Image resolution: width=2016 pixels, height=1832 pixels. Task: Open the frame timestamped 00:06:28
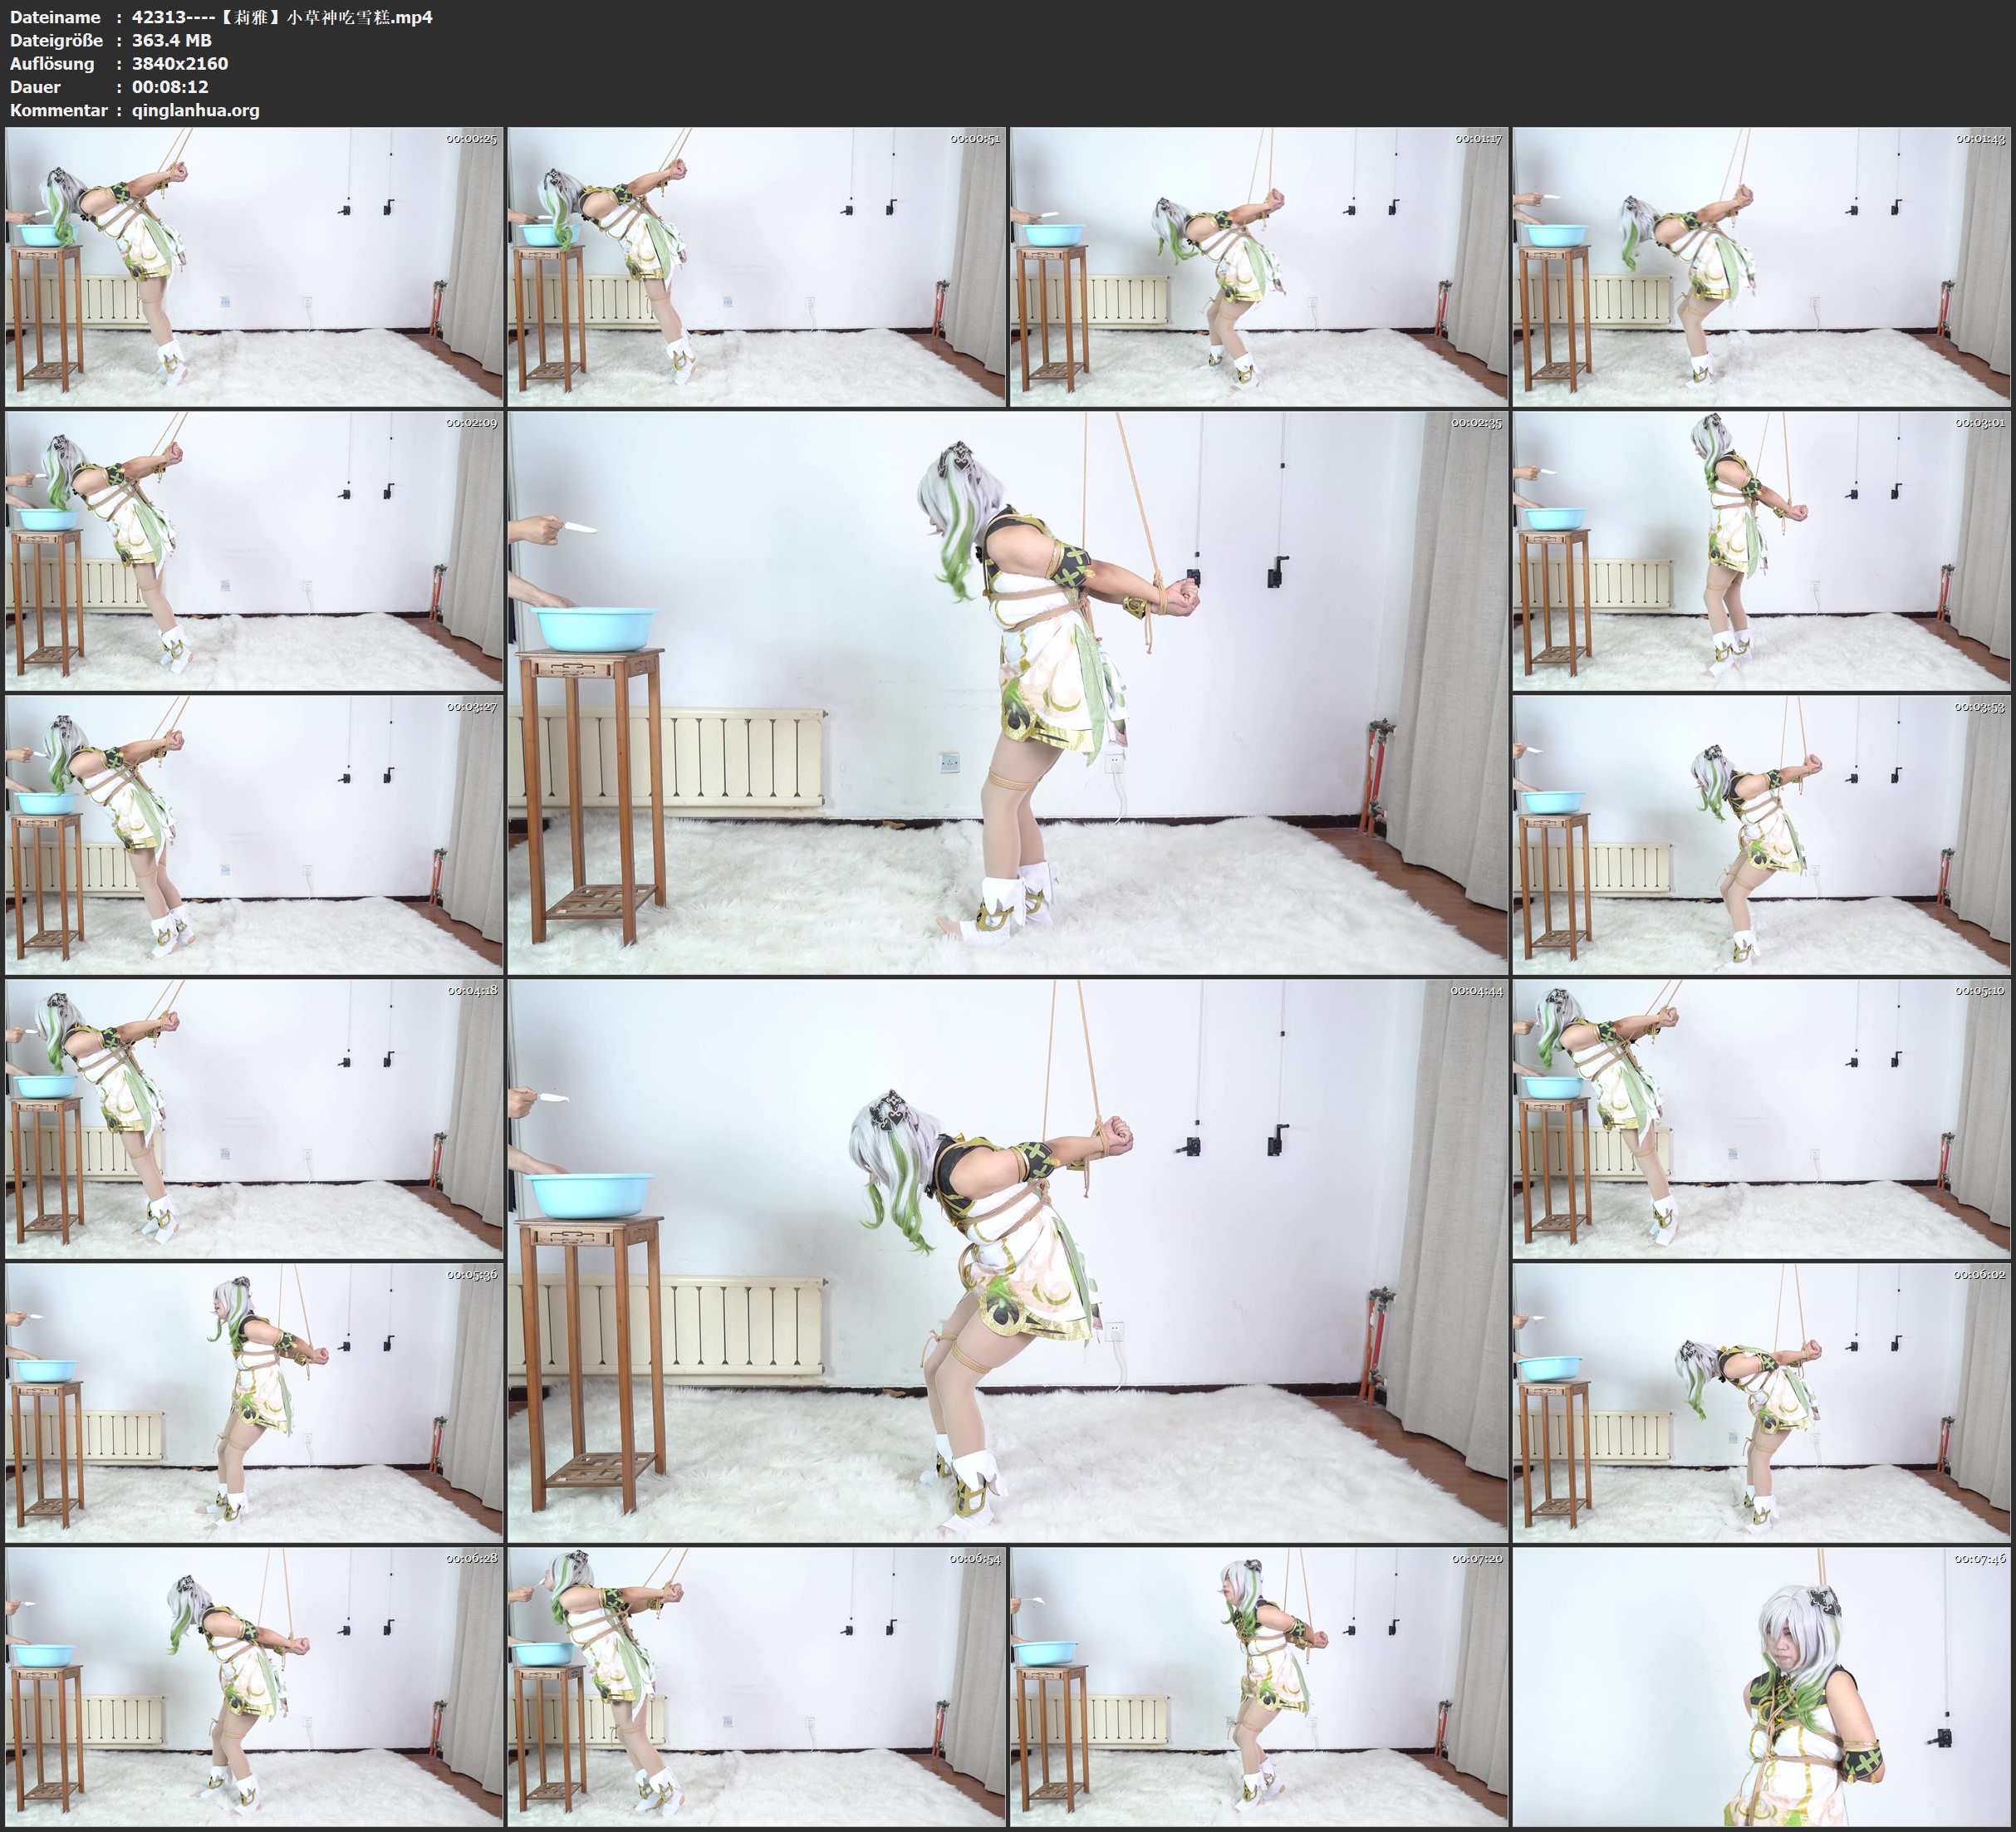click(x=254, y=1686)
